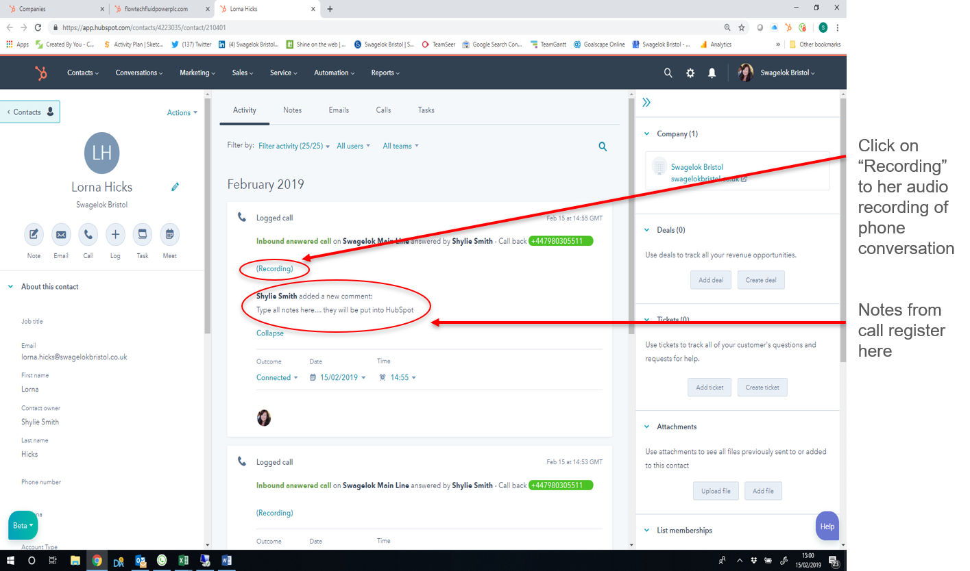Go back to Contacts list button

pos(30,112)
